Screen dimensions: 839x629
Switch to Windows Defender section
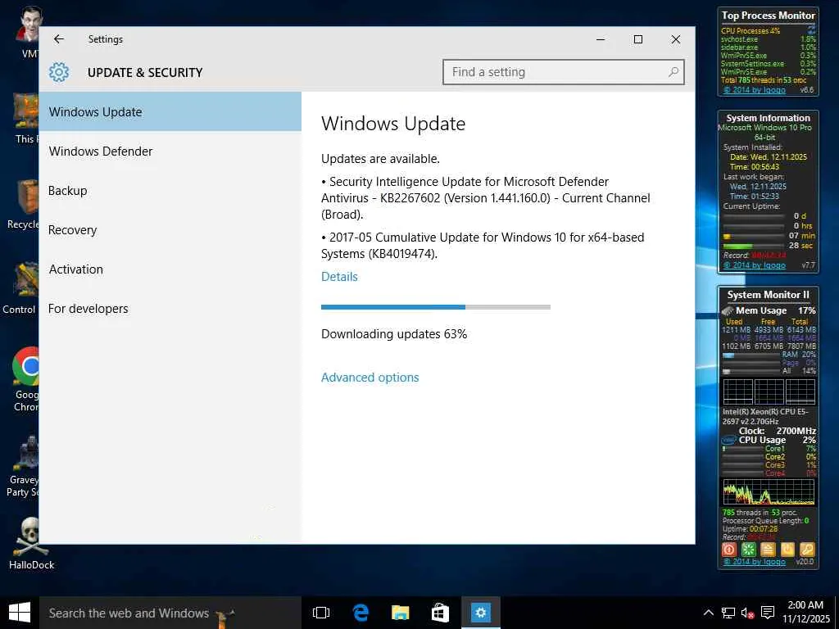tap(170, 152)
